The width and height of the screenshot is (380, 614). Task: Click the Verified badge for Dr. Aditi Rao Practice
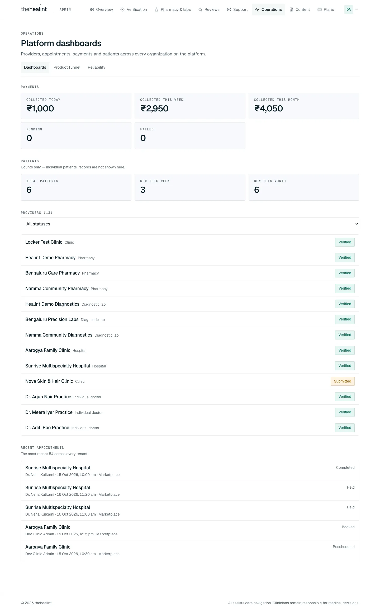coord(345,428)
